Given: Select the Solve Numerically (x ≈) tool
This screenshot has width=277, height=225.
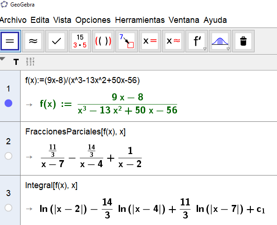Looking at the screenshot, I should coord(173,41).
